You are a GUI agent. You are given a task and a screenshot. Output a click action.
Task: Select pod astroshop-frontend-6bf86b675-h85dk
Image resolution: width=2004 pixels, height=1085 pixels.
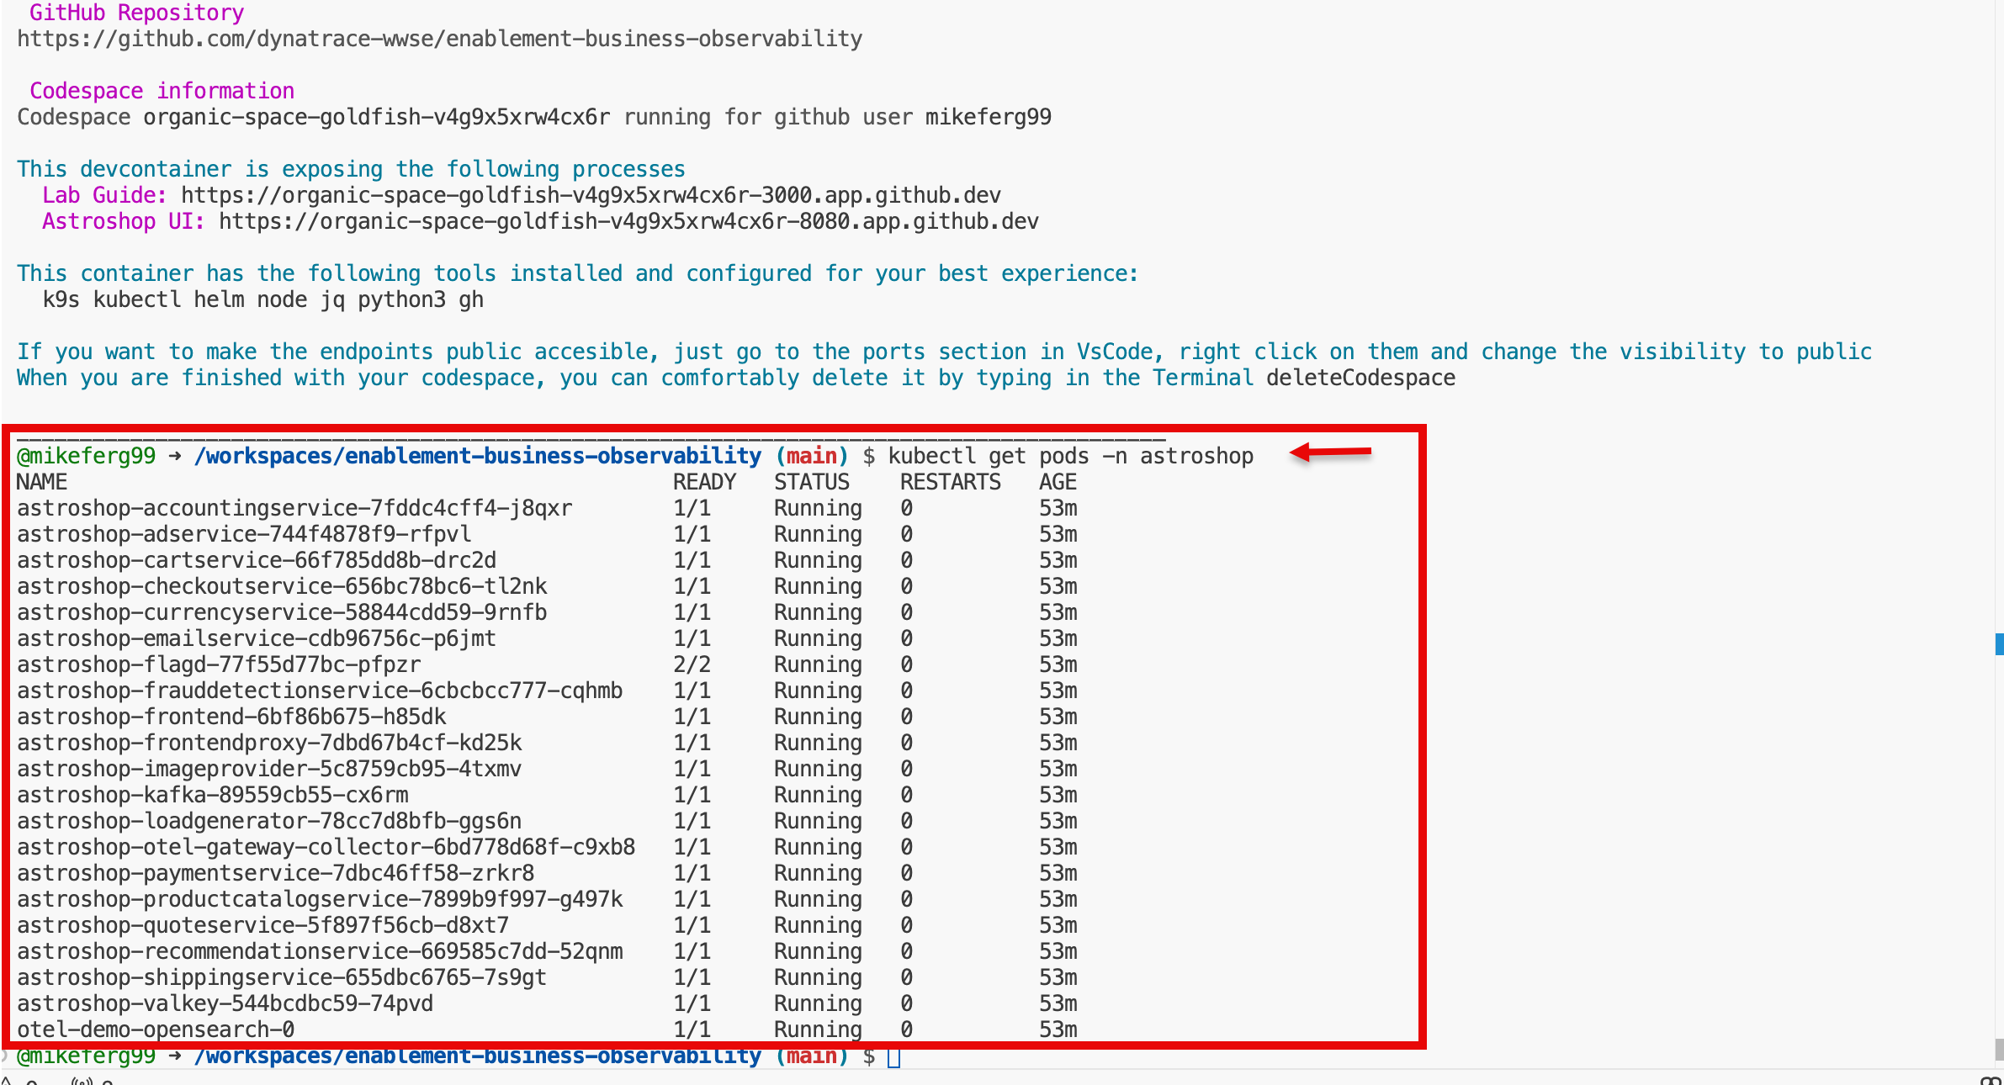[x=231, y=717]
